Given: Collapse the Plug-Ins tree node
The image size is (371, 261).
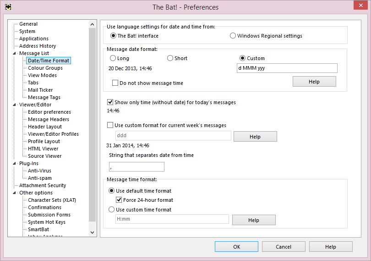Looking at the screenshot, I should 15,164.
